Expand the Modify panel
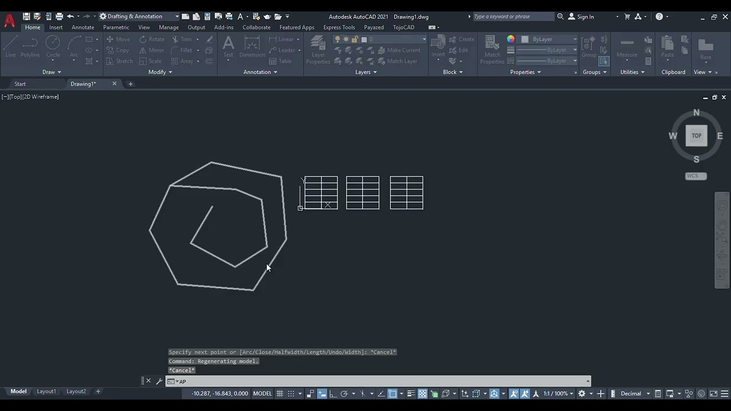The height and width of the screenshot is (411, 731). pos(160,72)
